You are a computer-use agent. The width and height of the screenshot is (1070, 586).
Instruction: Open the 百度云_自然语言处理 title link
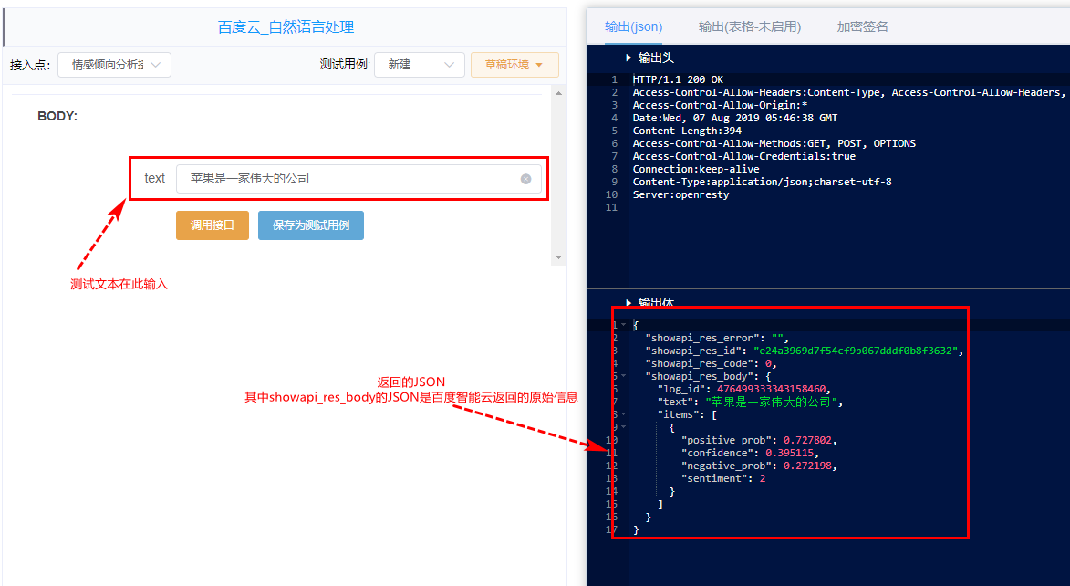286,27
